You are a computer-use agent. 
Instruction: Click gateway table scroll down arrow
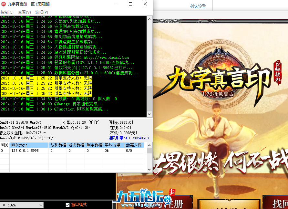coord(149,170)
